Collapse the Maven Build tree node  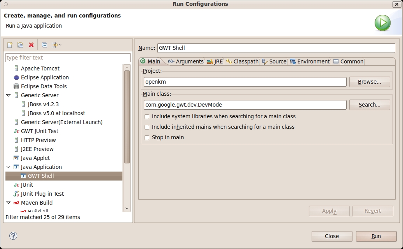pos(9,203)
